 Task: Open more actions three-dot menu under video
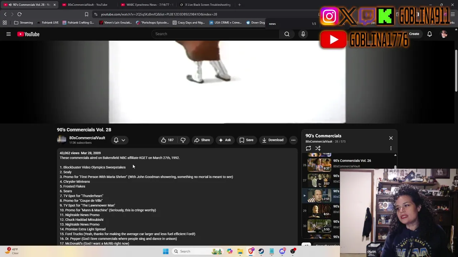point(293,140)
